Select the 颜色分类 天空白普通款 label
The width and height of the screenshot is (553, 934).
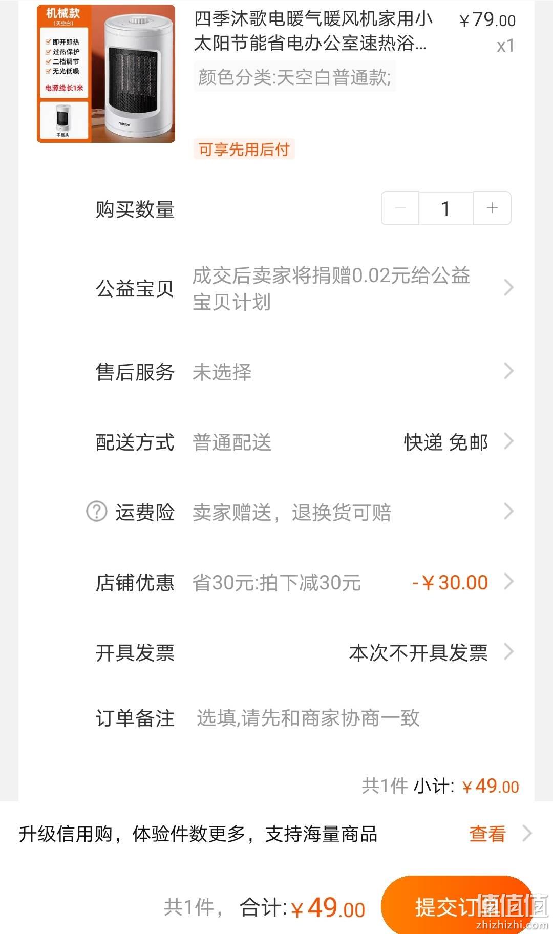point(294,77)
